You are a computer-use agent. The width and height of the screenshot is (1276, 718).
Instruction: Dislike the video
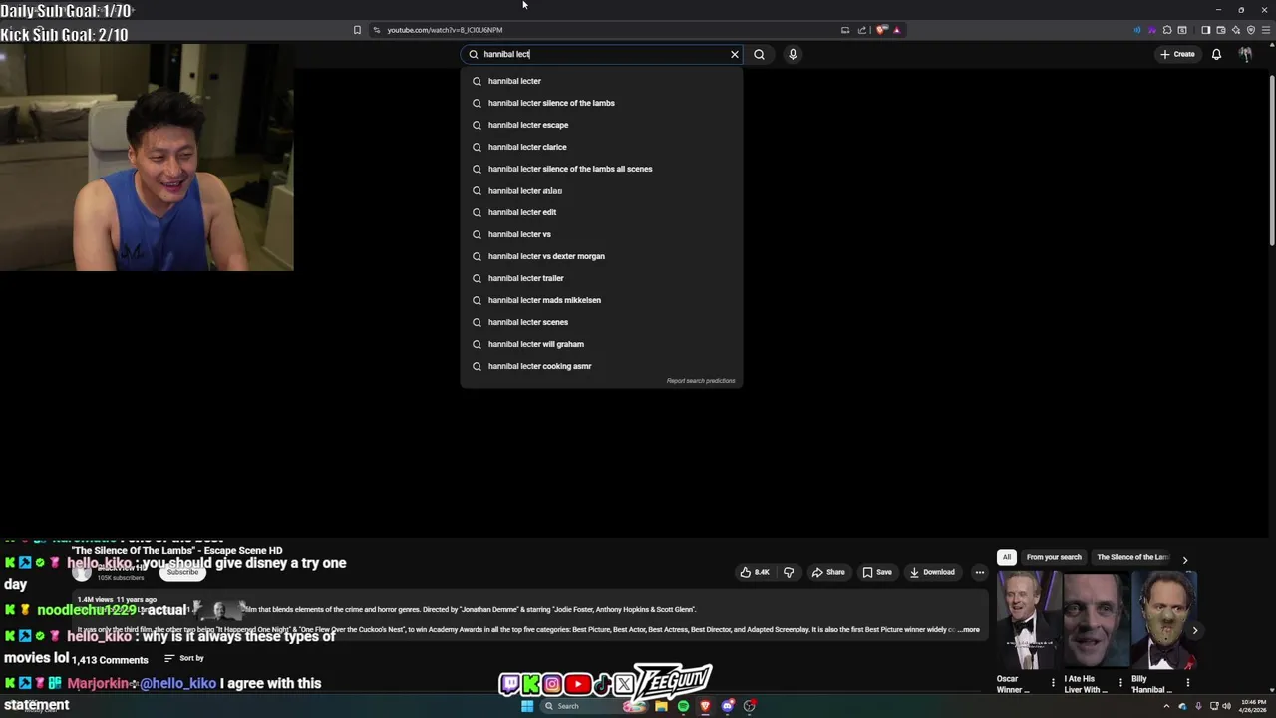pos(789,572)
